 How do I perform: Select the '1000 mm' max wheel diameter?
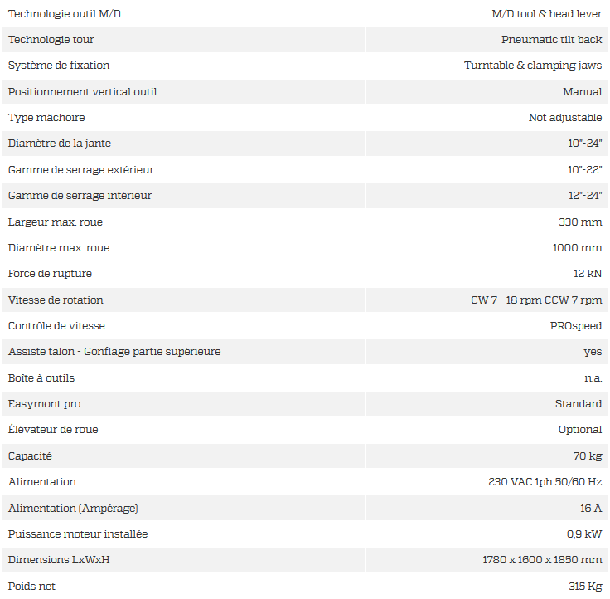click(x=577, y=248)
